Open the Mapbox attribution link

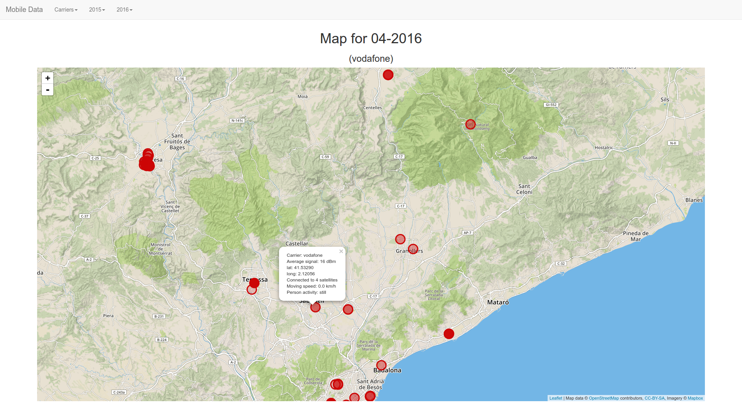(695, 398)
